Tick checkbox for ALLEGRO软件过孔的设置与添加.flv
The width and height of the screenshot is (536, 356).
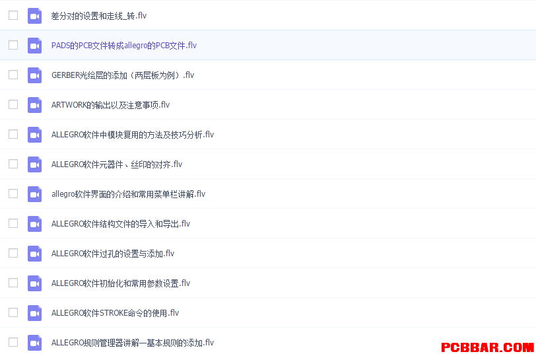pyautogui.click(x=13, y=253)
